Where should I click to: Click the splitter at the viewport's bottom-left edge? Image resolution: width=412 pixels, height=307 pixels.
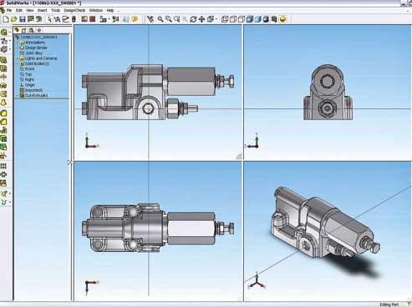point(69,163)
